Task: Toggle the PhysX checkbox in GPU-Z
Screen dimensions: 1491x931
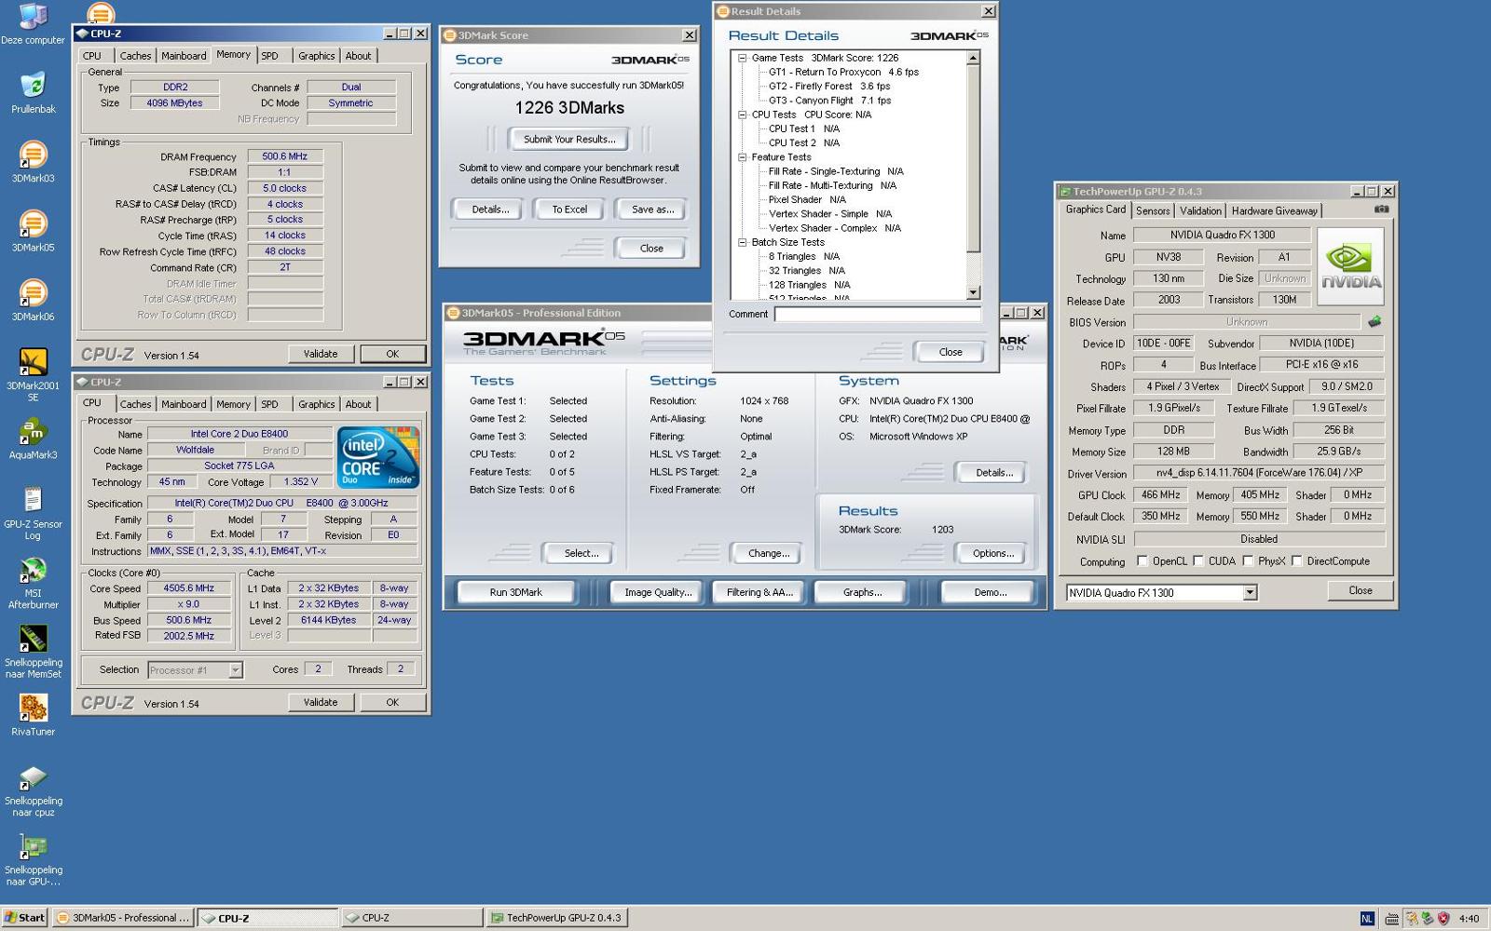Action: 1248,561
